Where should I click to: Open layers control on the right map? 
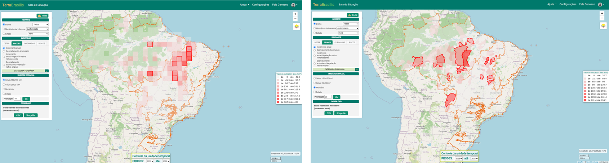pyautogui.click(x=603, y=26)
